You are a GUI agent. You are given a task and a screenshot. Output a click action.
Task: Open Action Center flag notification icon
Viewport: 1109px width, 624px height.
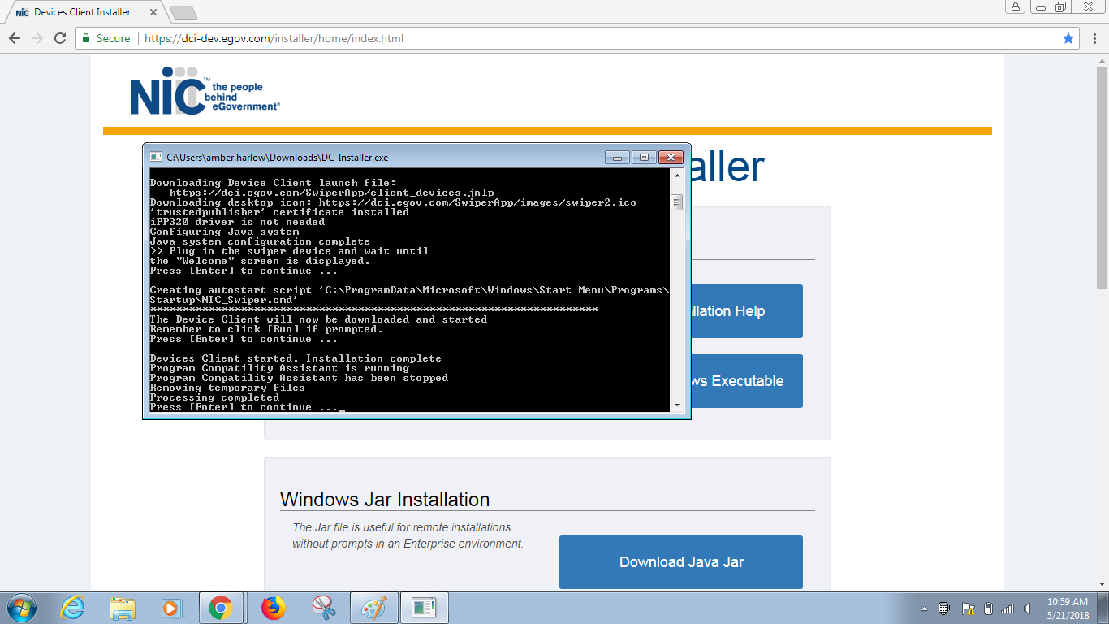968,609
